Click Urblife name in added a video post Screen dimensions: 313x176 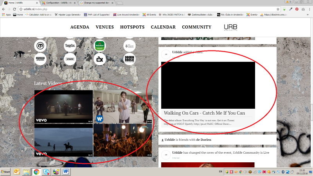pos(177,52)
